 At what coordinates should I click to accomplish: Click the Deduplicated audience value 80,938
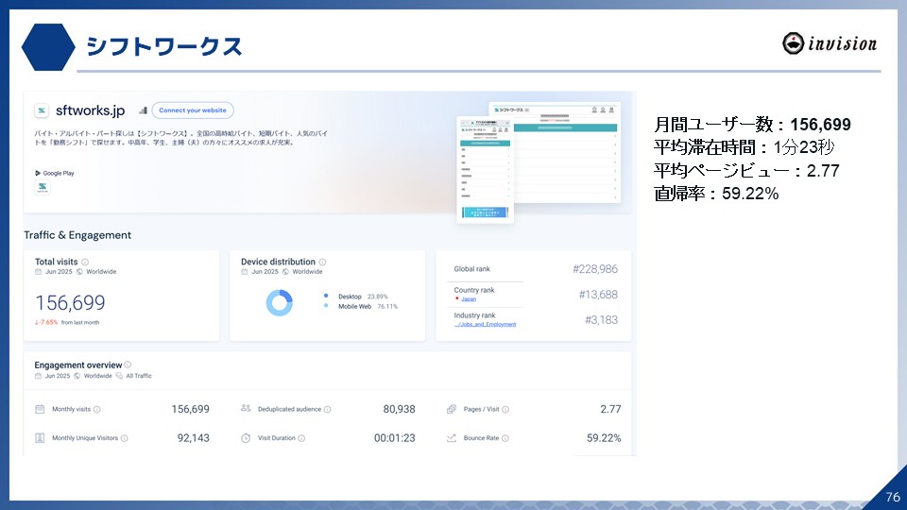(x=399, y=409)
